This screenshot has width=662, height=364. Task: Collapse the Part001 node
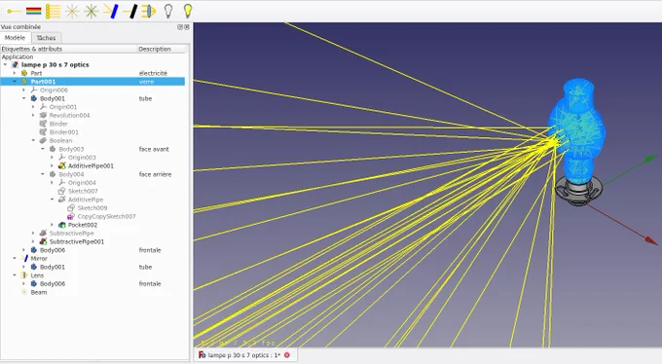[15, 82]
